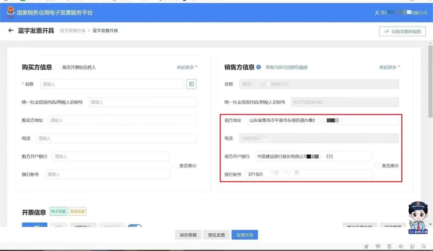Click the heart icon in browser status bar
Screen dimensions: 433x251
(x=378, y=246)
